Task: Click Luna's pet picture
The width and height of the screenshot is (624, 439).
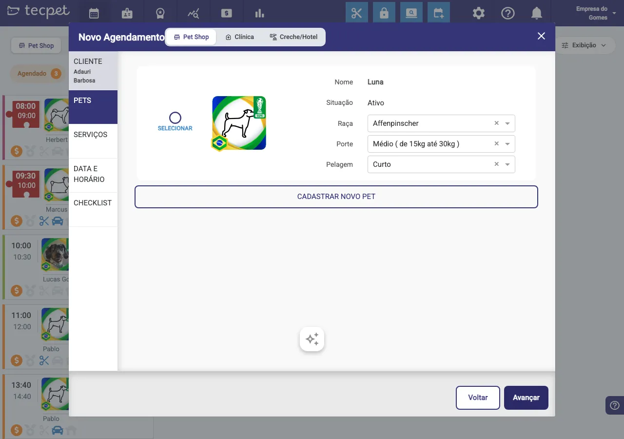Action: click(x=239, y=123)
